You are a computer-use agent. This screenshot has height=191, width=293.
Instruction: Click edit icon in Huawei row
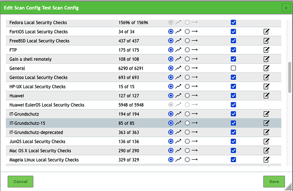[x=266, y=95]
